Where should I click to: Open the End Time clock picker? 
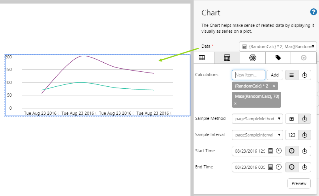click(x=278, y=167)
